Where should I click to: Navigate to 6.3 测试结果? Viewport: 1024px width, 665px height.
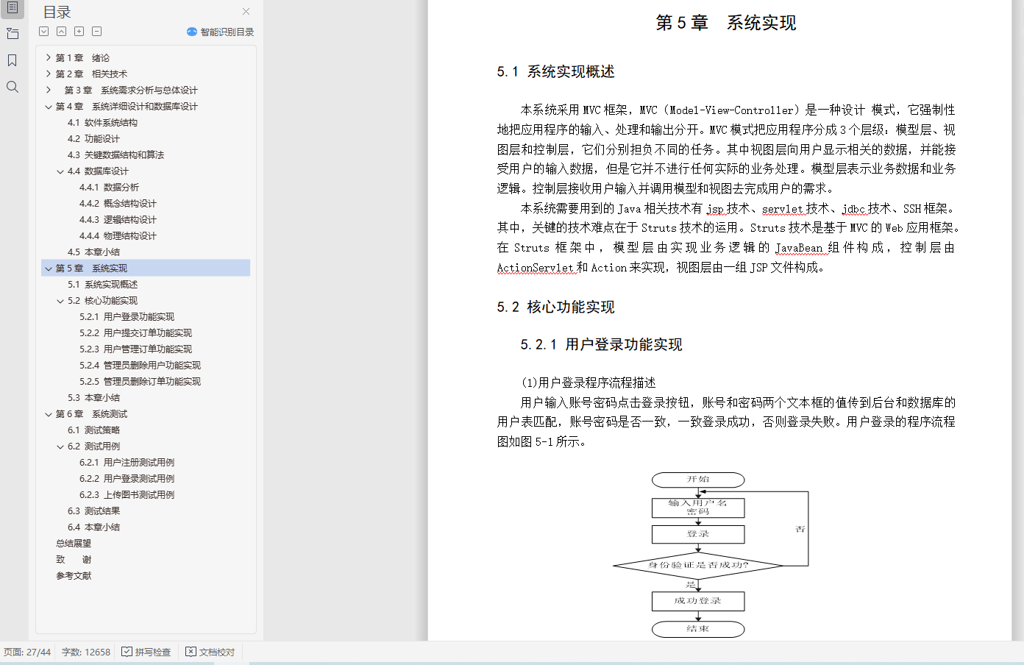93,511
